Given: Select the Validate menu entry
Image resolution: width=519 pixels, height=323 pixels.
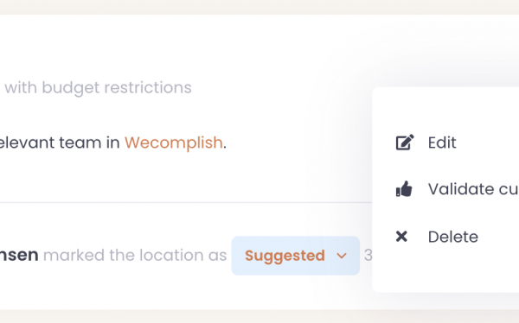Looking at the screenshot, I should pyautogui.click(x=473, y=189).
